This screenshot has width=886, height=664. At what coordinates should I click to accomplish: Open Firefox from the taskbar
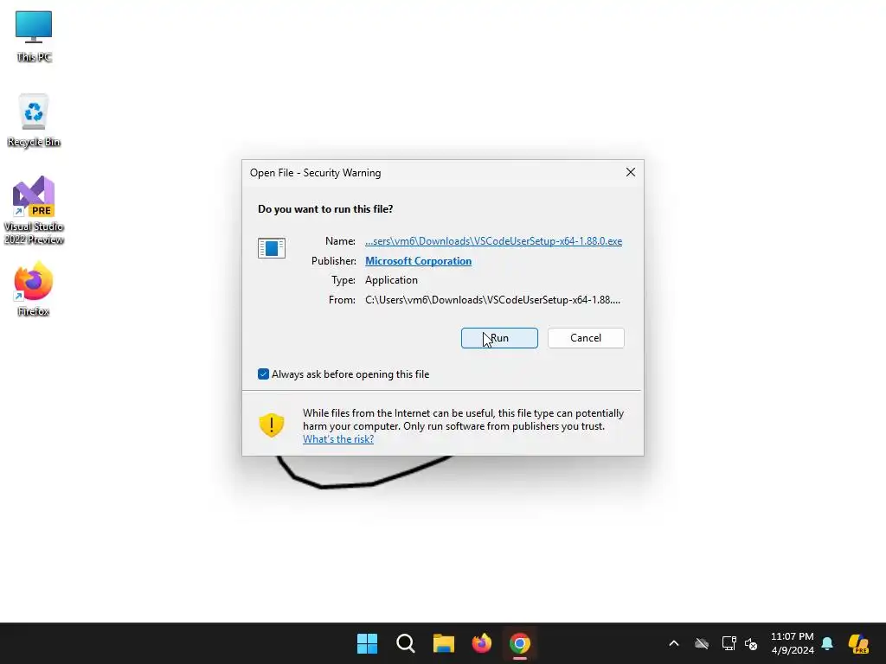pos(481,643)
